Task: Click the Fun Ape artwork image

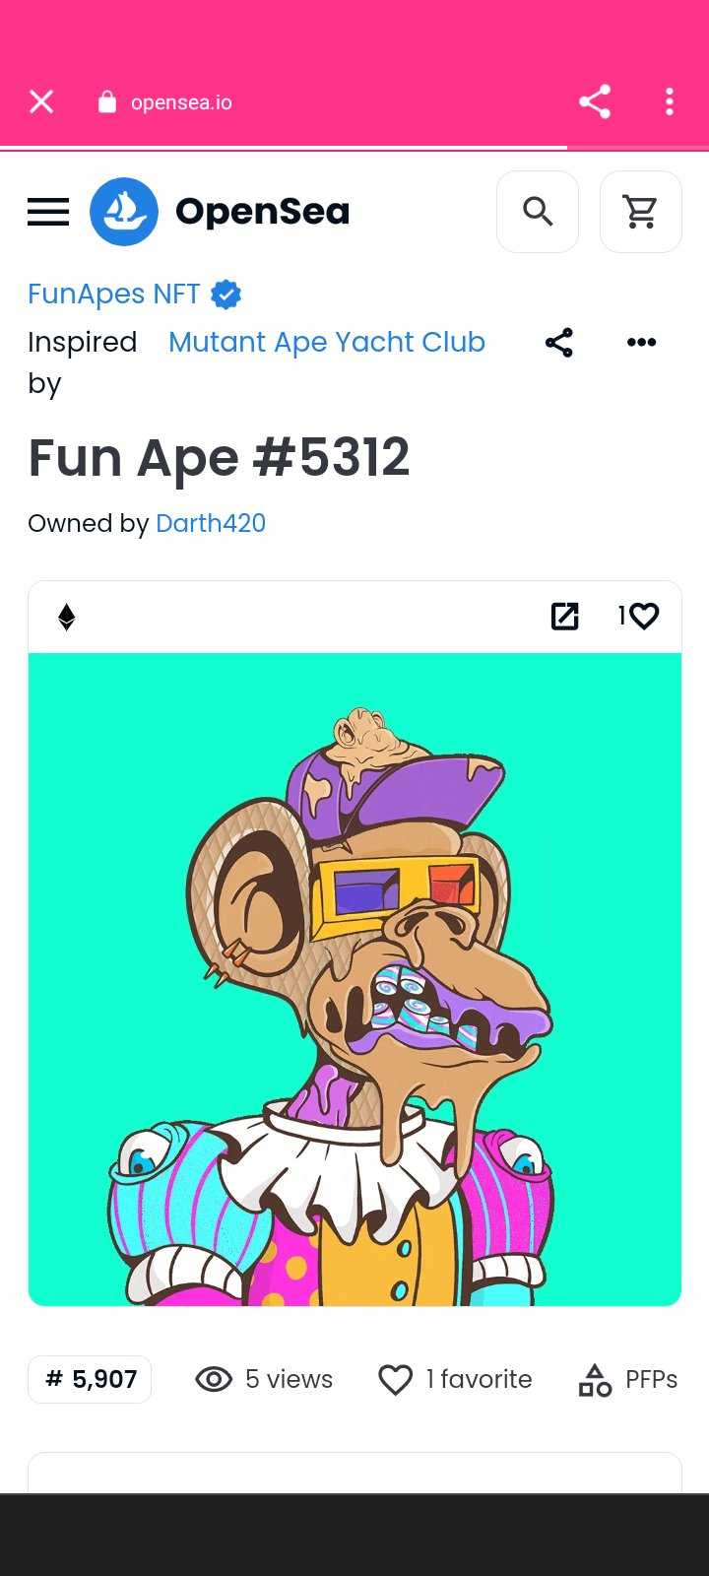Action: [x=354, y=979]
